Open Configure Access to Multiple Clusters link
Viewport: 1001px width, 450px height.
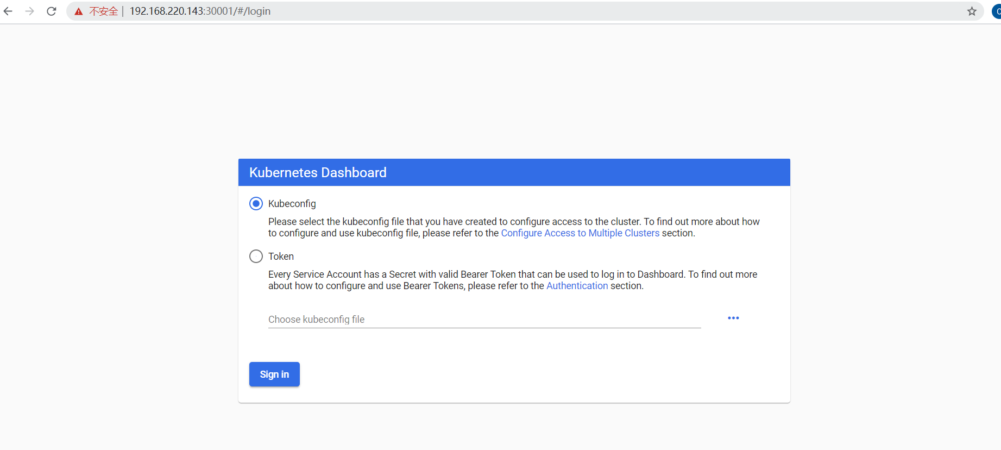(580, 233)
